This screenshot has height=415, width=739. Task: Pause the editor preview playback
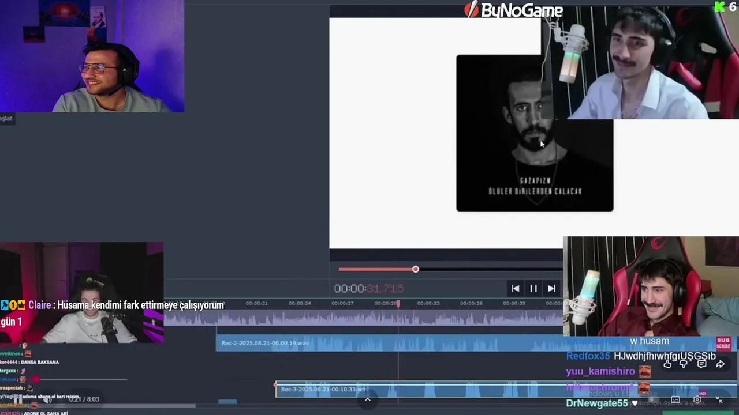(x=533, y=288)
